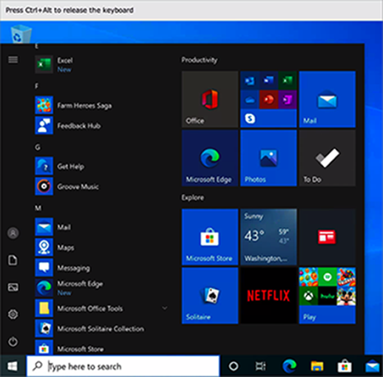Open Settings gear in Start sidebar
This screenshot has height=377, width=383.
point(13,314)
